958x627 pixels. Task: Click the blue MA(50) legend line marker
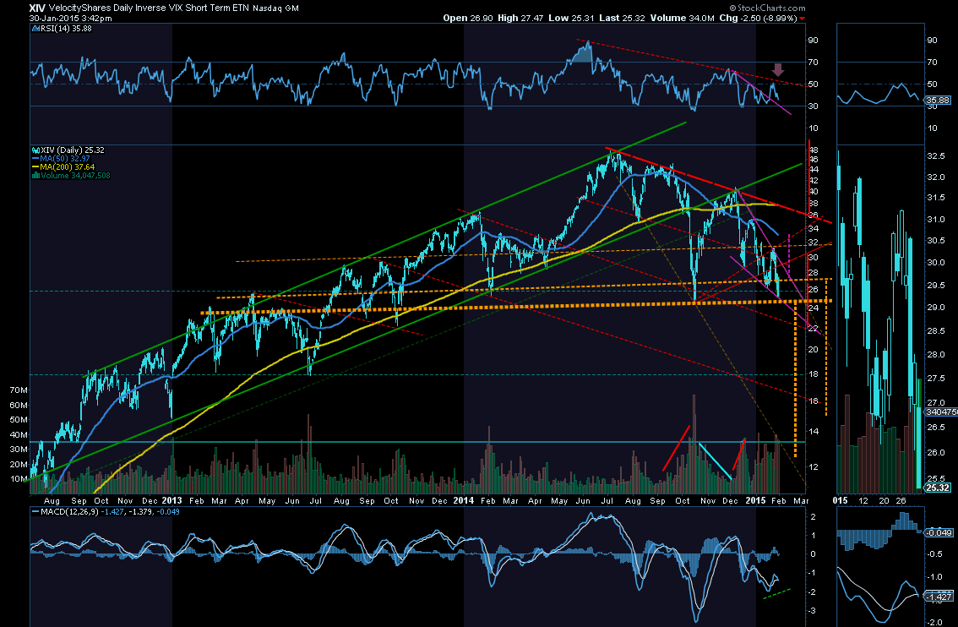click(x=36, y=158)
